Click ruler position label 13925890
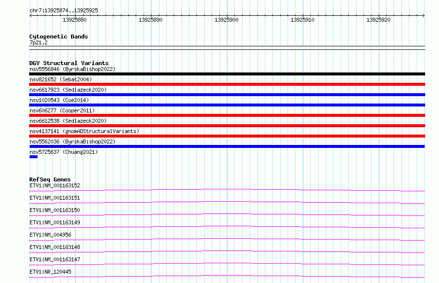This screenshot has width=439, height=283. [x=150, y=20]
